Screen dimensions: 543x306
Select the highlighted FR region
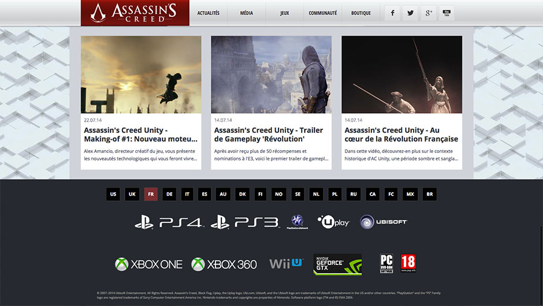[x=151, y=194]
